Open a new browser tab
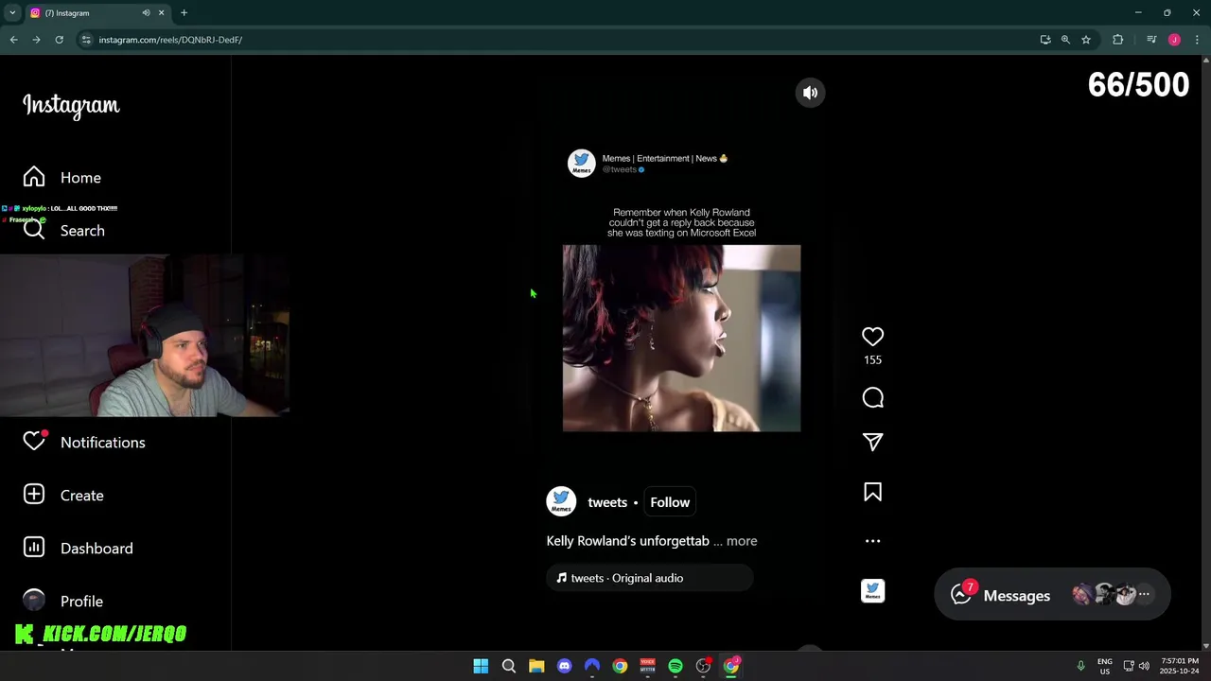This screenshot has height=681, width=1211. [184, 13]
